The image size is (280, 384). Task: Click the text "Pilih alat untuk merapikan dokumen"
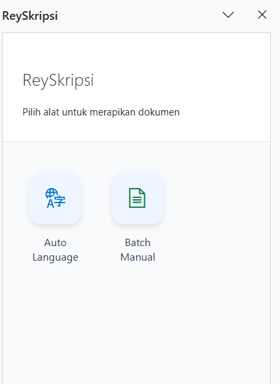(x=101, y=112)
